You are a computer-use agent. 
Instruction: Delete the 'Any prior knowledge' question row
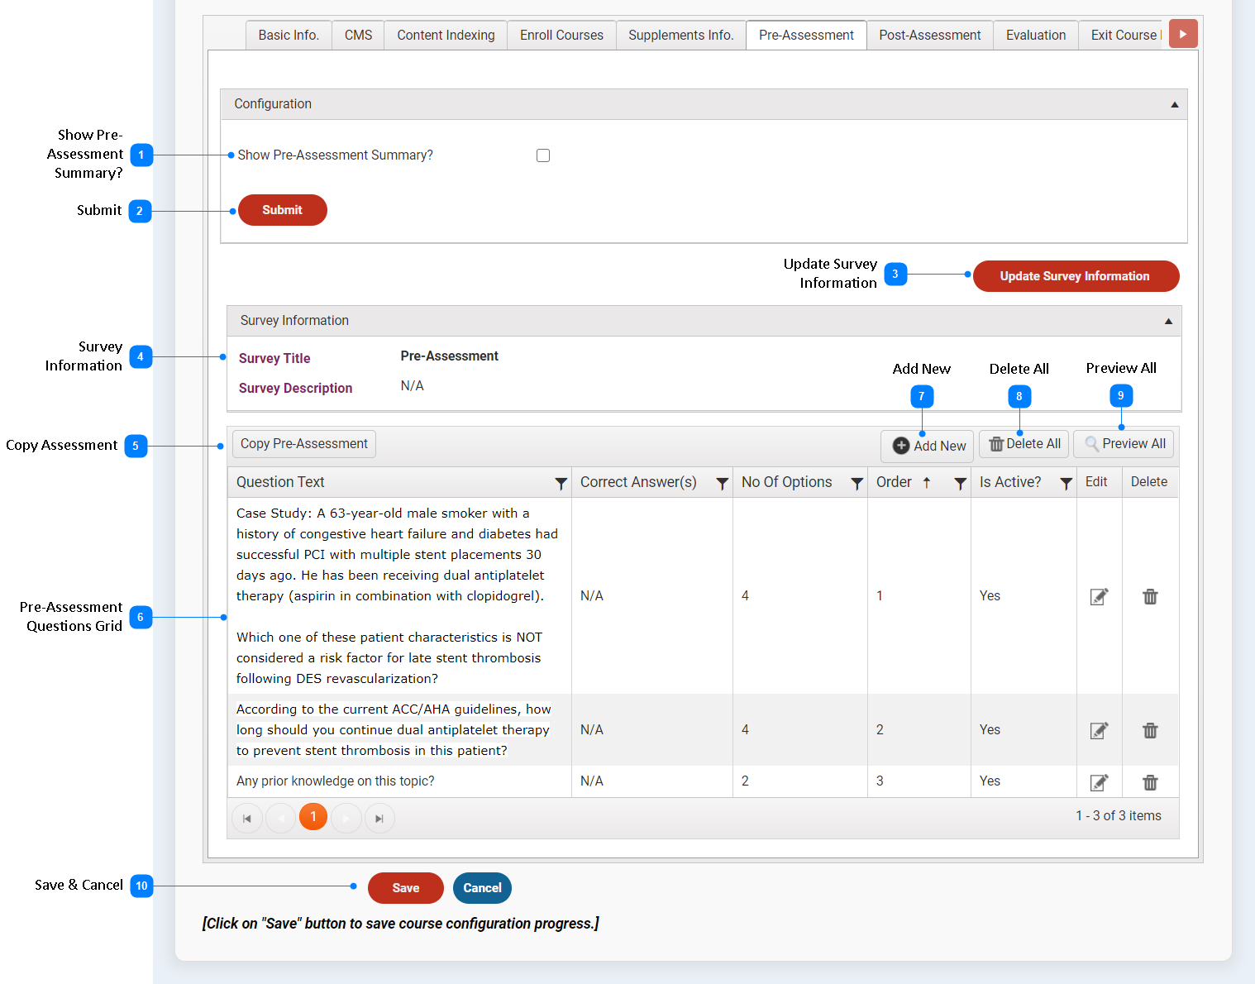coord(1150,782)
